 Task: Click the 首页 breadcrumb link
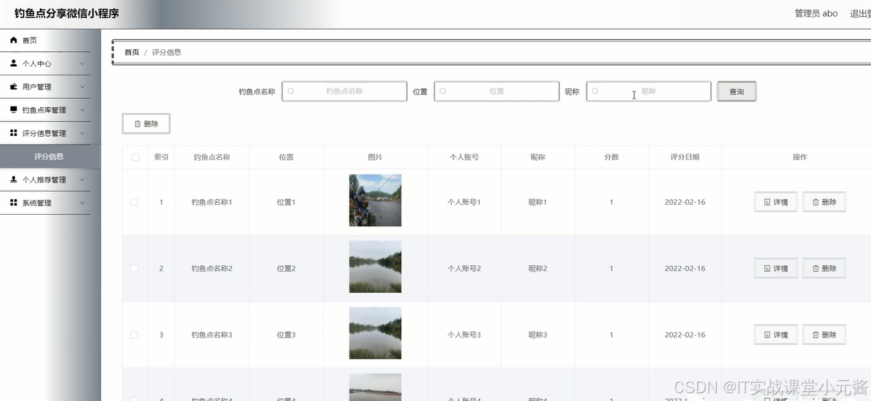coord(132,53)
